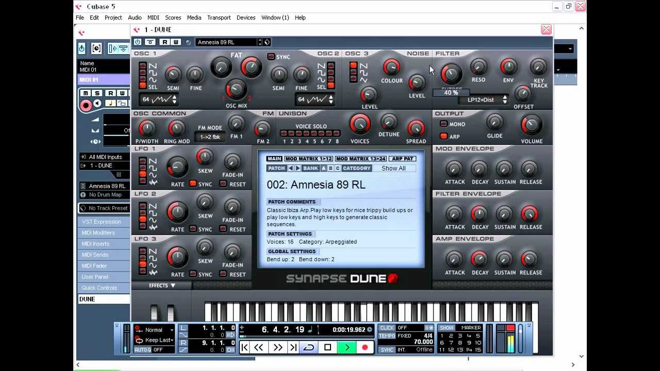
Task: Toggle LFO 2 SYNC switch
Action: [x=192, y=229]
